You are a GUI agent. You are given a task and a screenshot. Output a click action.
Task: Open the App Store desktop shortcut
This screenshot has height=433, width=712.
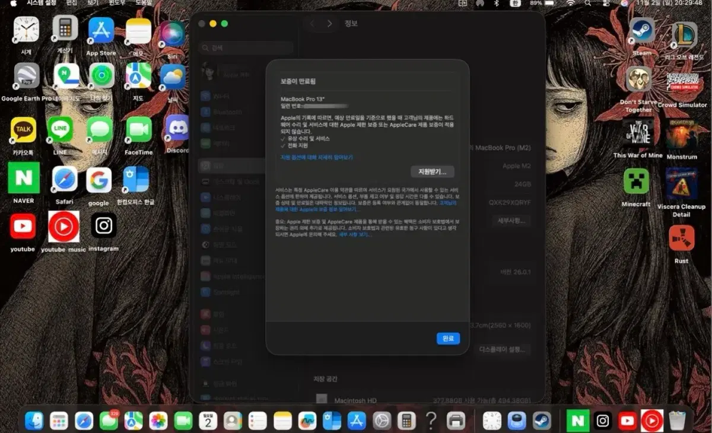point(101,30)
